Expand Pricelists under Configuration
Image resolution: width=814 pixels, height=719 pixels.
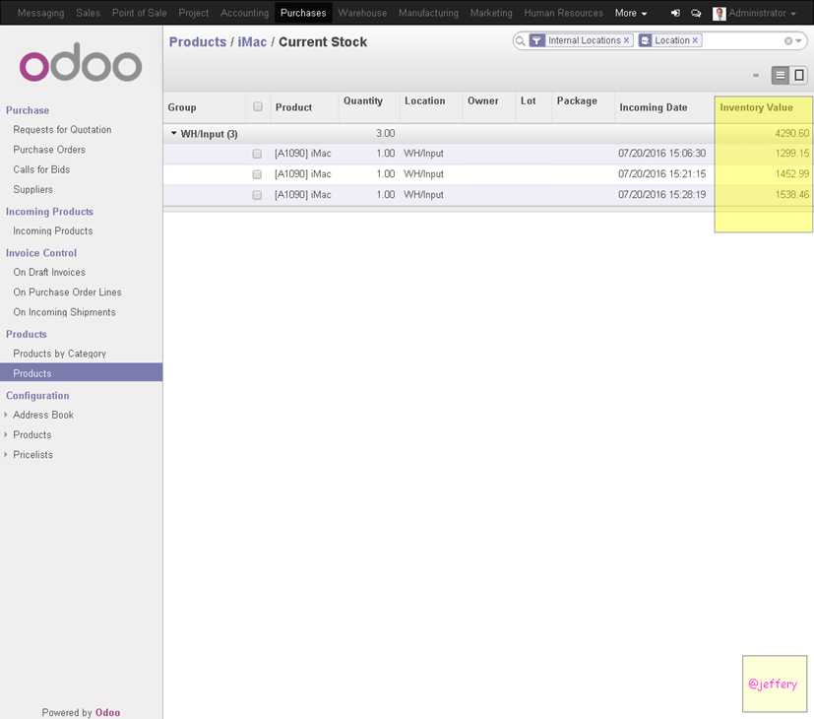click(32, 455)
